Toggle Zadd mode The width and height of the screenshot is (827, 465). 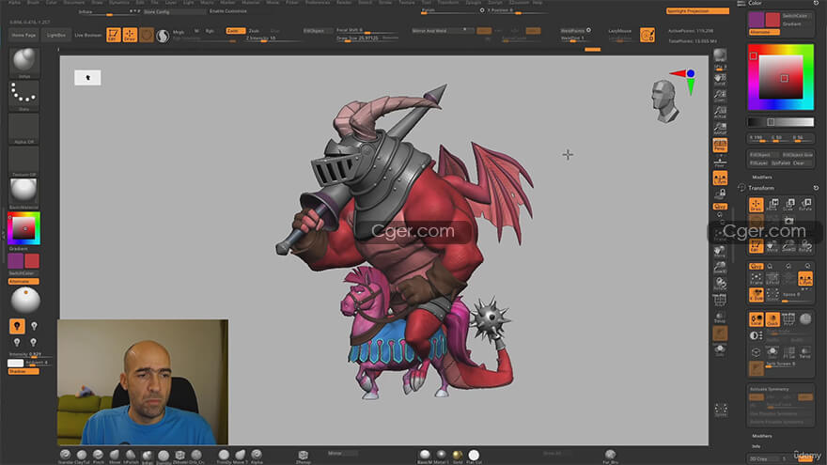pyautogui.click(x=234, y=31)
